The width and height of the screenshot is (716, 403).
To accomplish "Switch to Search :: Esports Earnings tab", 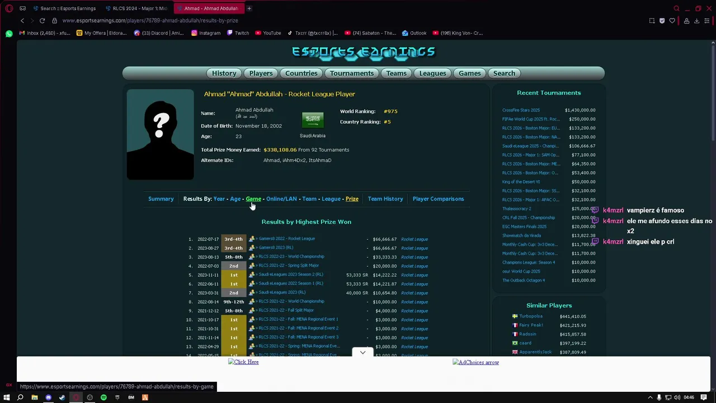I will tap(64, 8).
